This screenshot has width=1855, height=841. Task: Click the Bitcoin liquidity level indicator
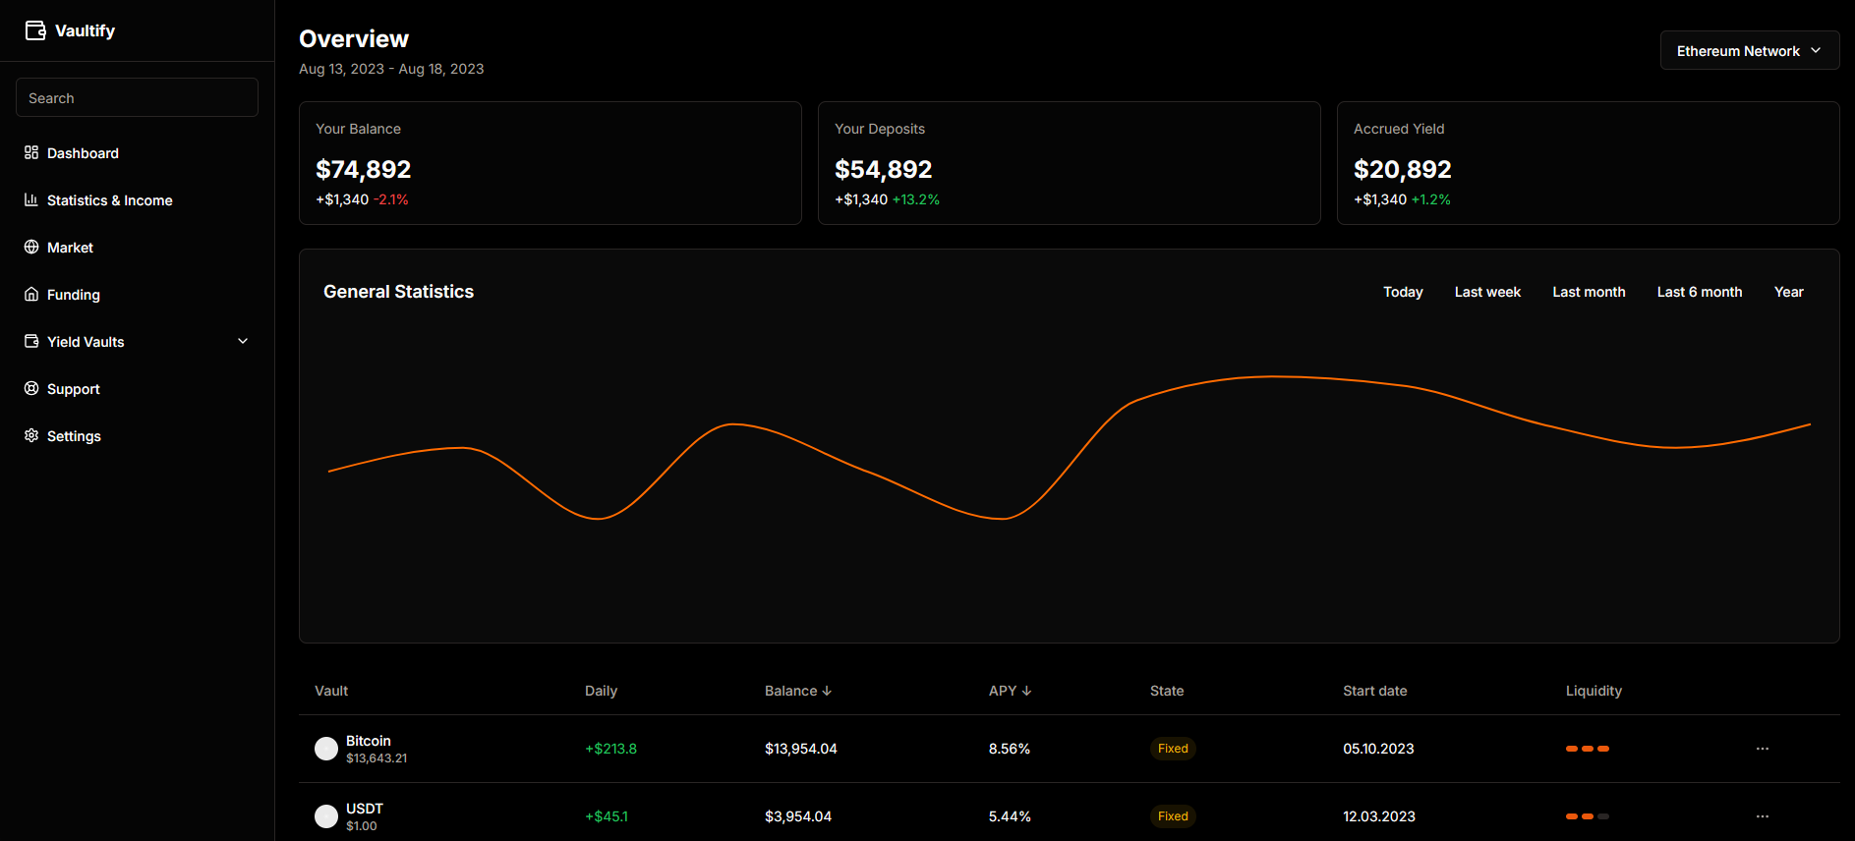1587,749
